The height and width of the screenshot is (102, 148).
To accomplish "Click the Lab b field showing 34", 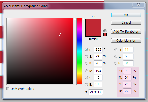I will click(128, 63).
